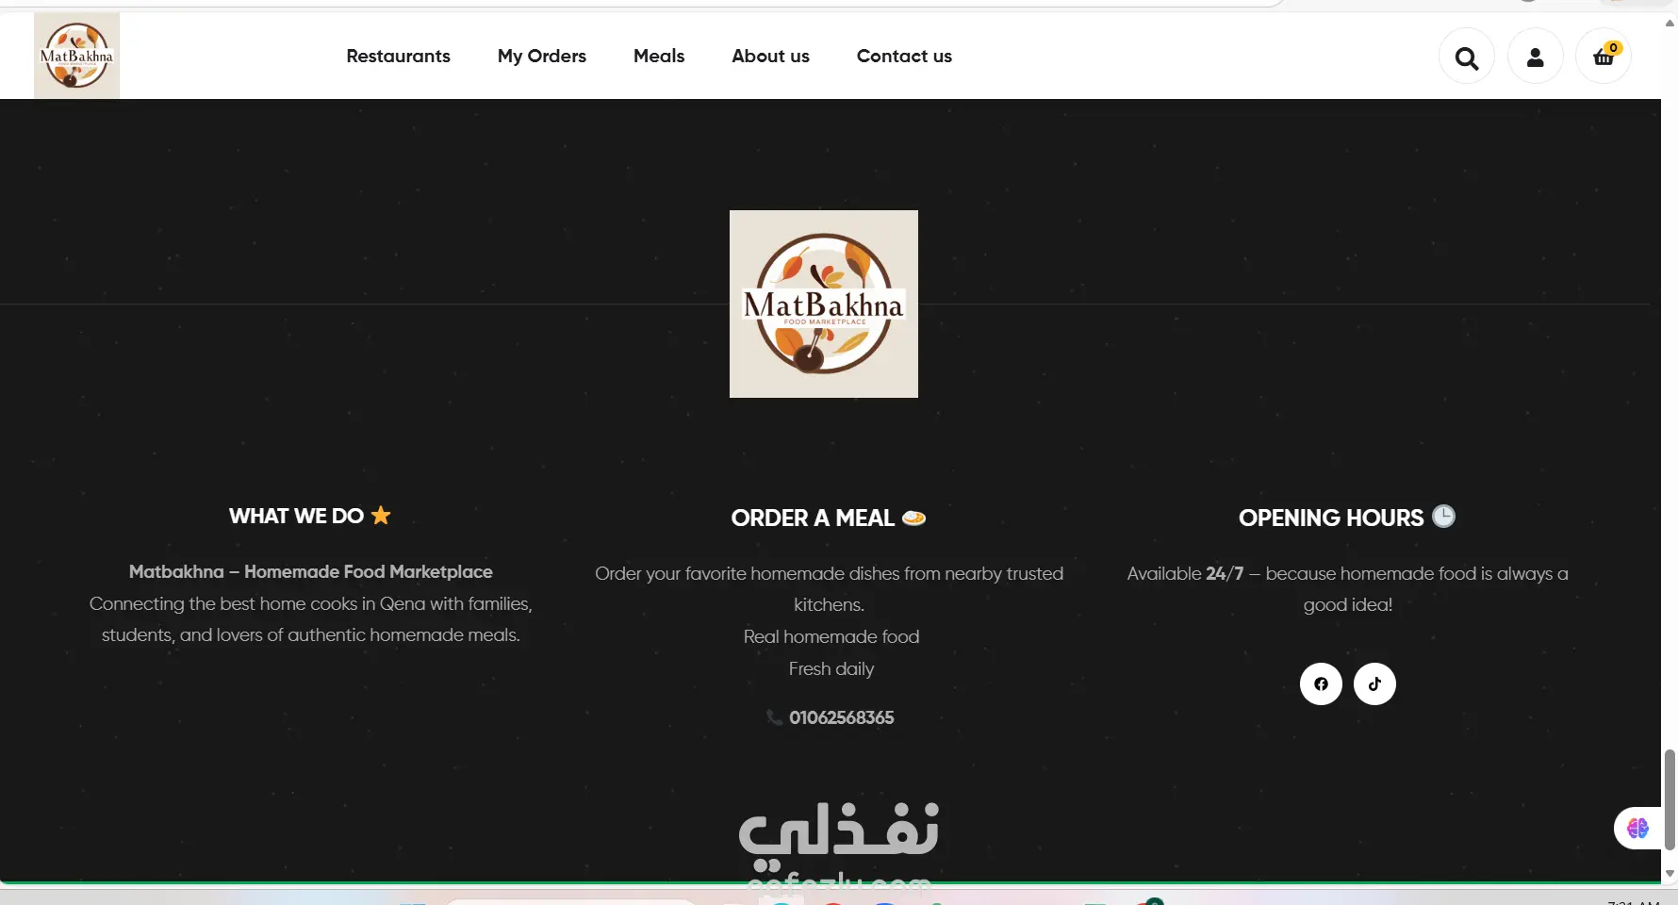Select the 'Available 24/7' text line
Screen dimensions: 1678x905
[1347, 573]
